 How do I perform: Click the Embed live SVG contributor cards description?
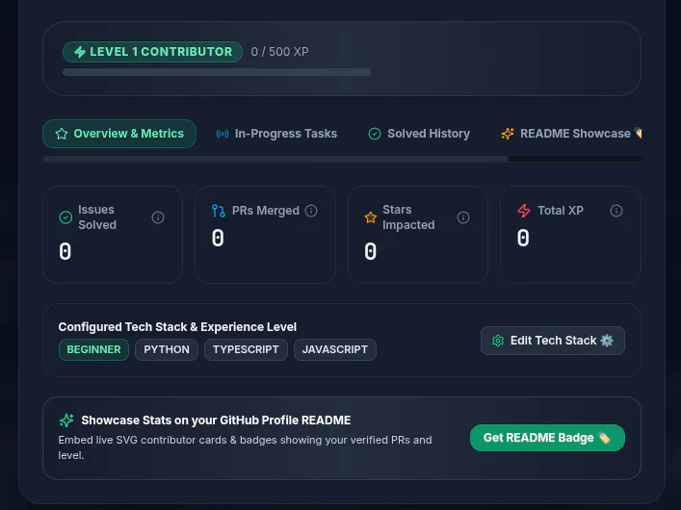(245, 447)
